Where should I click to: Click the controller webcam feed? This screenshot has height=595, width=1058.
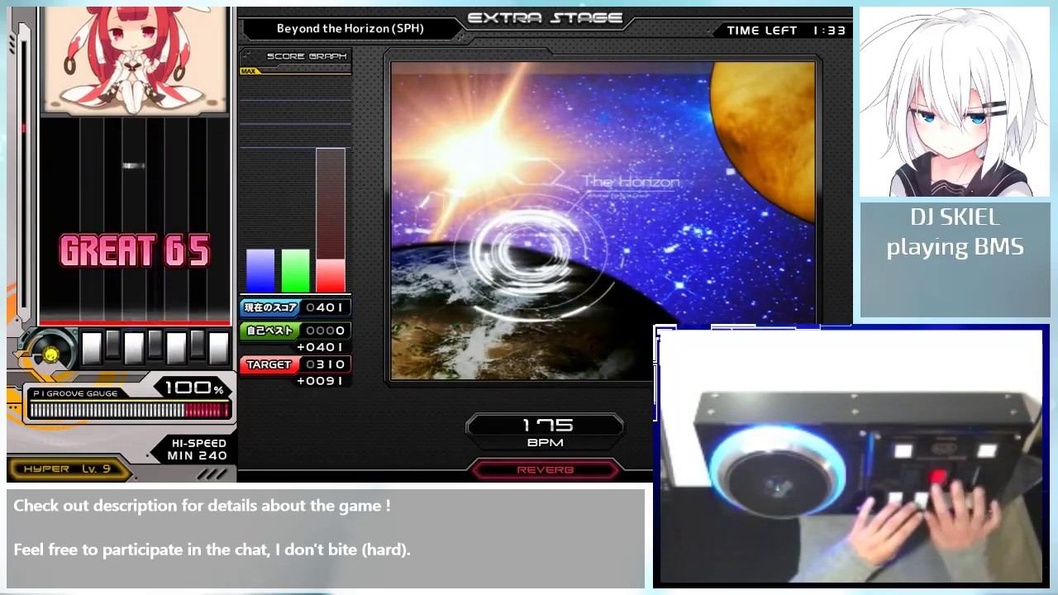pos(851,457)
